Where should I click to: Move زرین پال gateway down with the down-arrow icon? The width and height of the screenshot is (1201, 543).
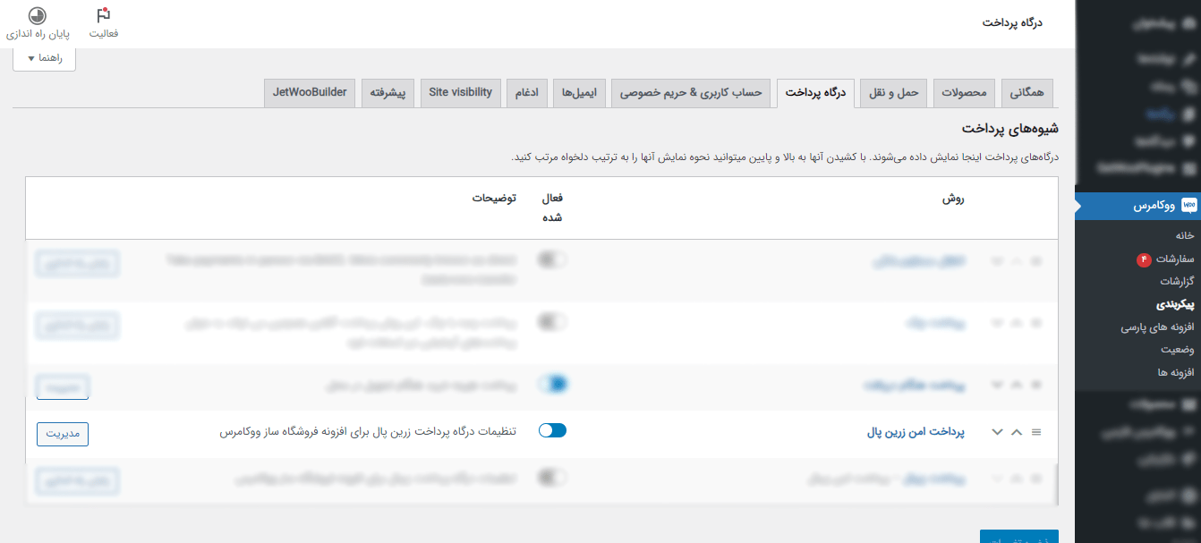[997, 430]
